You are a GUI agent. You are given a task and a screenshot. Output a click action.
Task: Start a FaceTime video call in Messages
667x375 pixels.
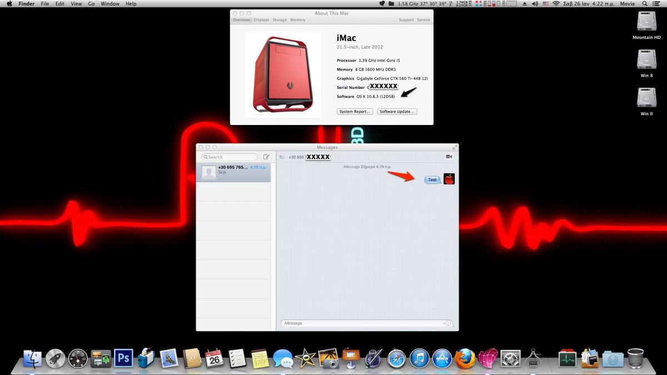449,157
